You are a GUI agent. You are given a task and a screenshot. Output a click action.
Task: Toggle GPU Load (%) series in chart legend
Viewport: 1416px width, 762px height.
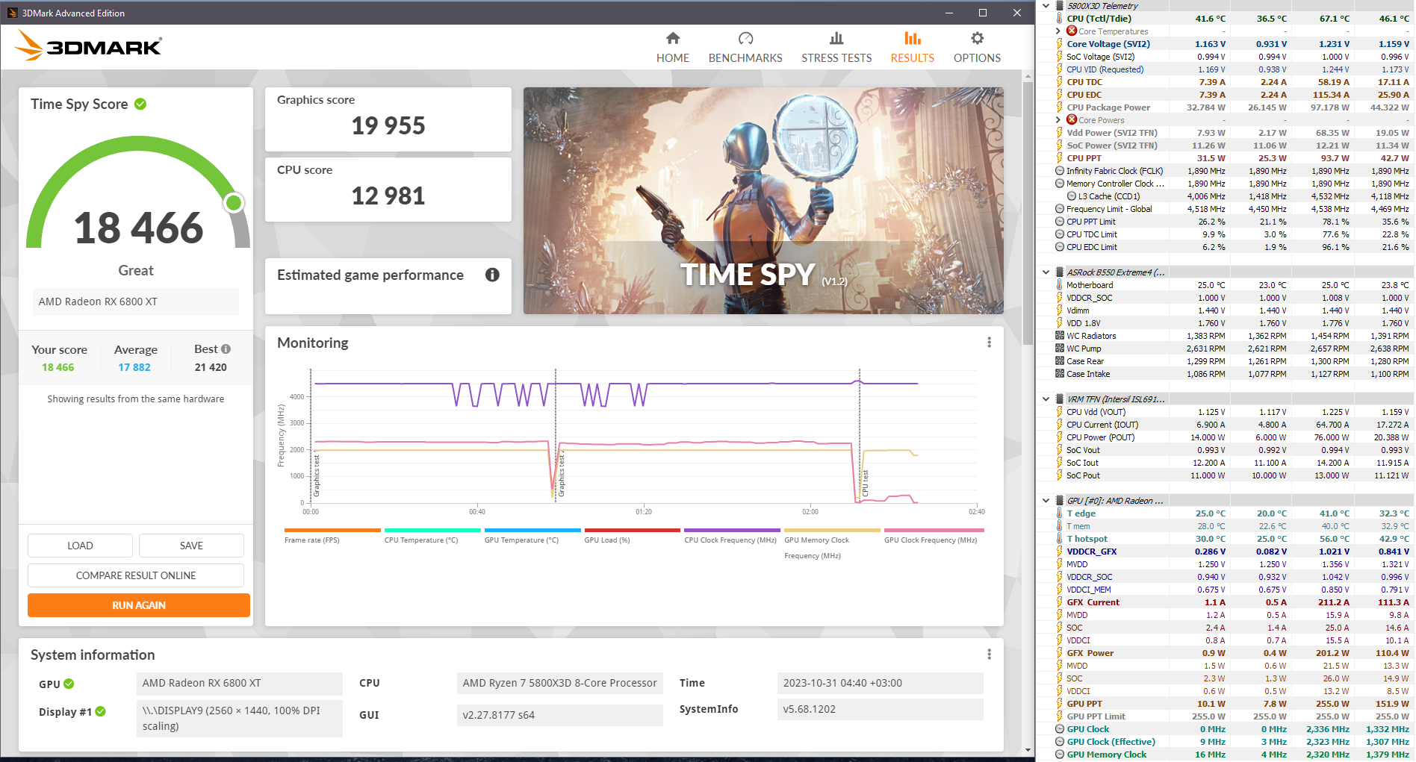click(x=632, y=535)
